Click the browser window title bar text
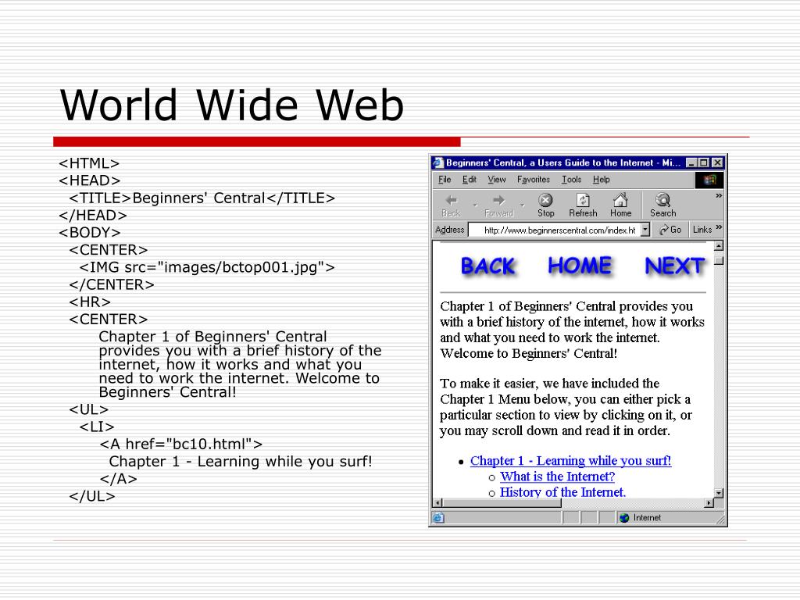This screenshot has height=600, width=800. coord(563,162)
